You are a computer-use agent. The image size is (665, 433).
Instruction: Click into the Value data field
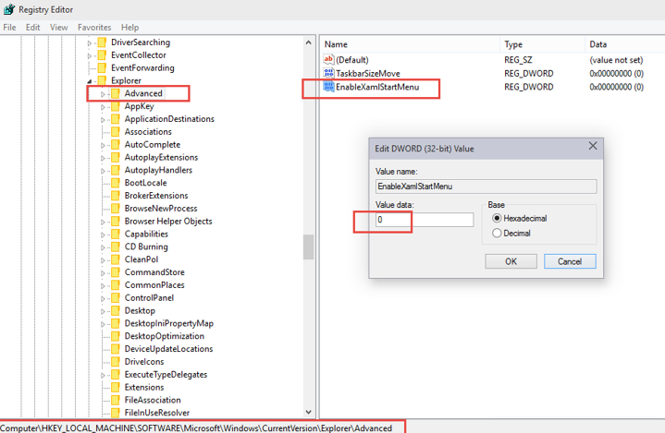coord(425,220)
